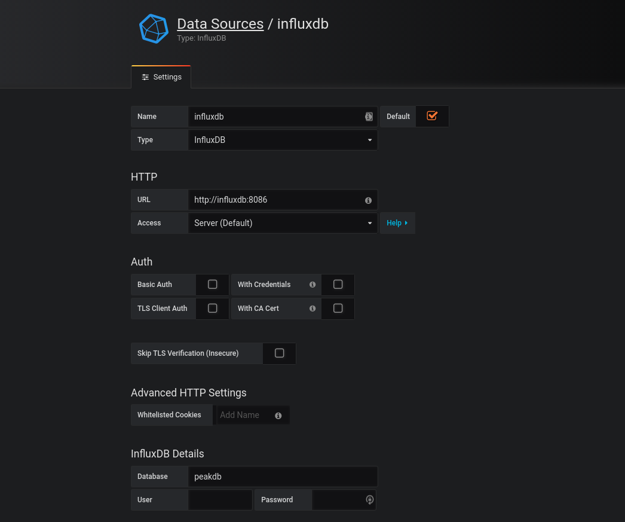
Task: Click the 'InfluxDB Details' heading
Action: coord(167,454)
